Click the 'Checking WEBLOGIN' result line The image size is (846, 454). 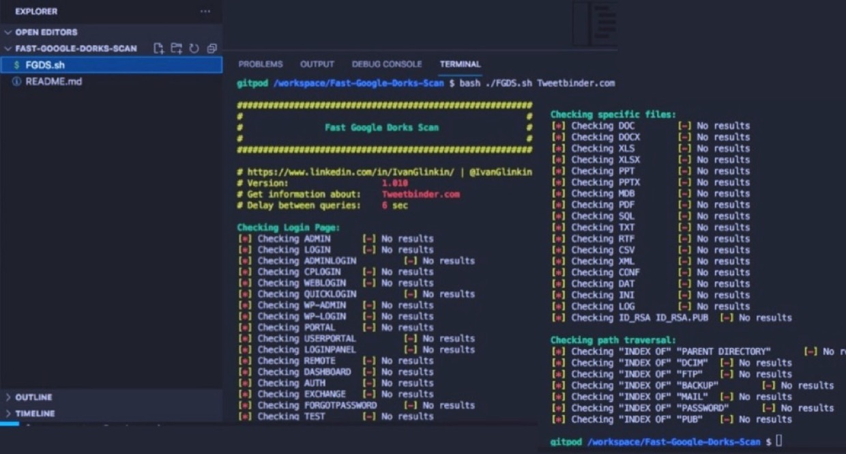(x=336, y=283)
